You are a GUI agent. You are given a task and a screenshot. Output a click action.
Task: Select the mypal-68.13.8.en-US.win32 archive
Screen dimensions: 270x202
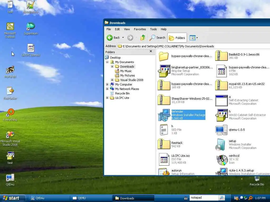[240, 85]
